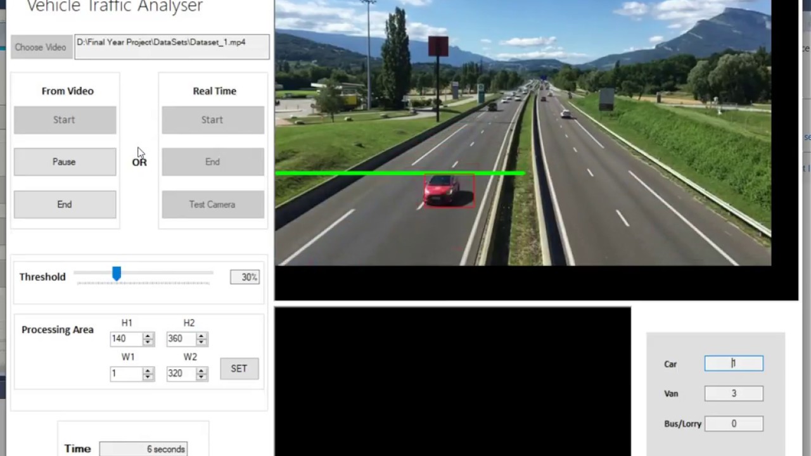Increase W1 with up arrow
Screen dimensions: 811x456
pyautogui.click(x=148, y=370)
